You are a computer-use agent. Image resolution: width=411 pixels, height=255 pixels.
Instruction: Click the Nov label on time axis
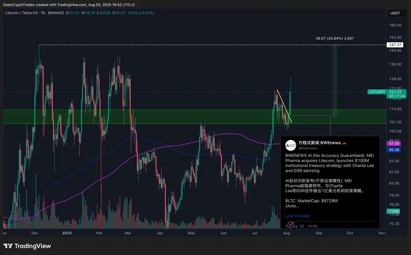(382, 233)
